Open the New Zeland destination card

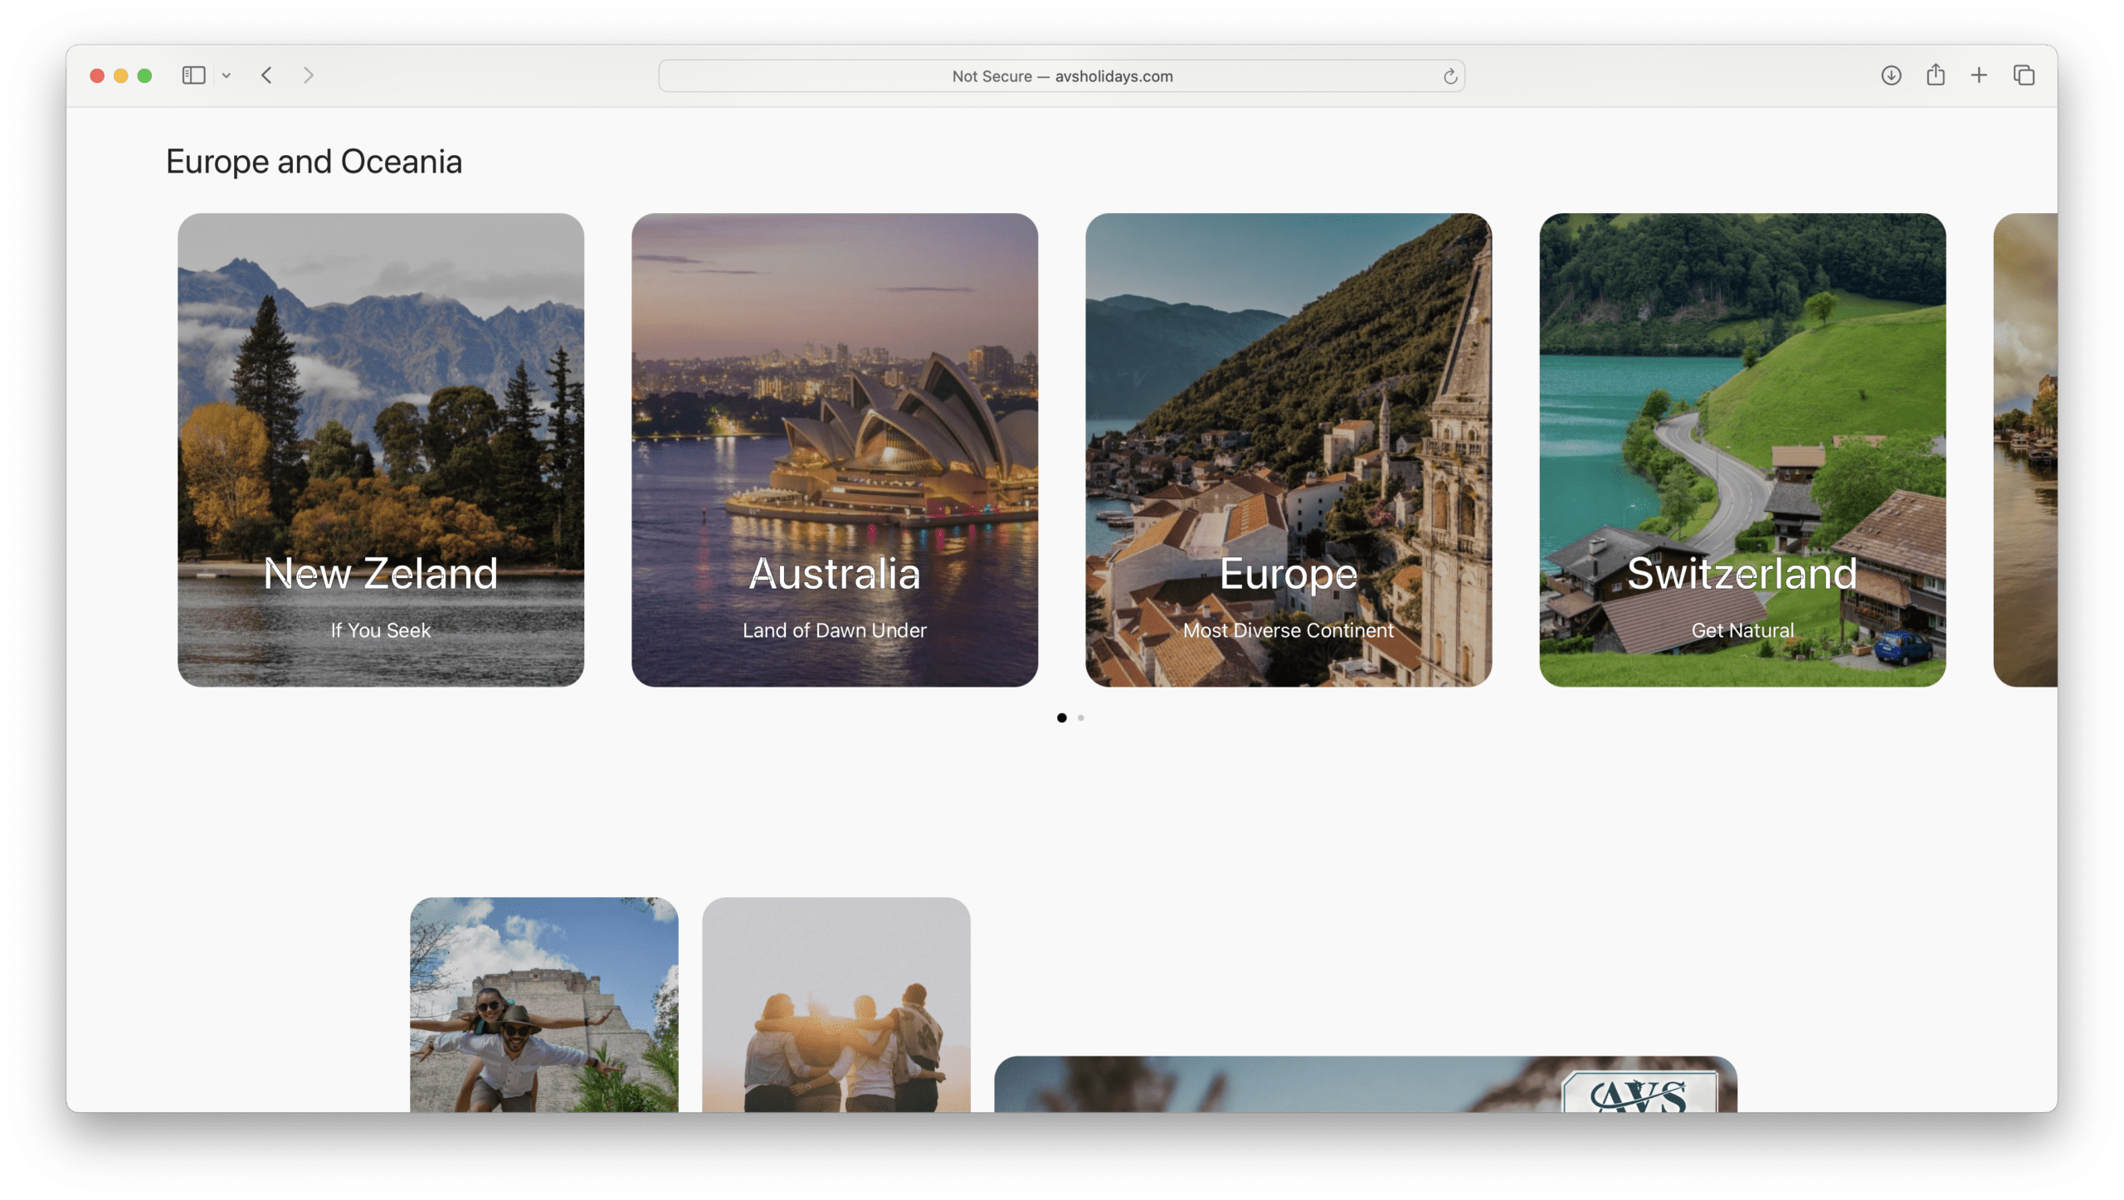pos(381,449)
